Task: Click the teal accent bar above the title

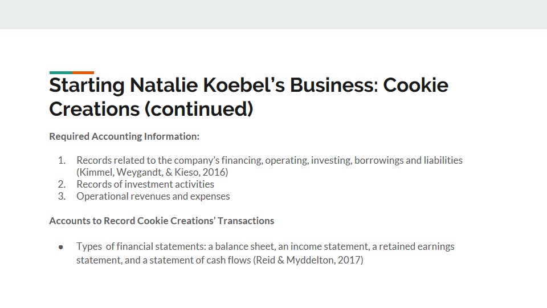Action: (61, 72)
